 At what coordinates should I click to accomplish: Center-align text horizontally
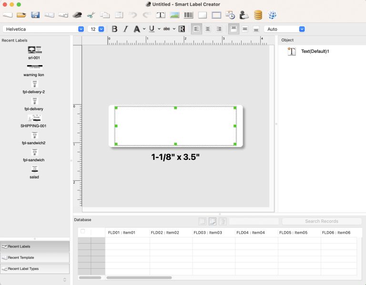coord(208,29)
